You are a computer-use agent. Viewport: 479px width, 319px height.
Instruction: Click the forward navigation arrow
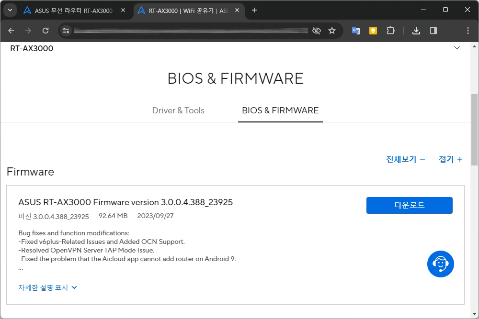tap(28, 31)
